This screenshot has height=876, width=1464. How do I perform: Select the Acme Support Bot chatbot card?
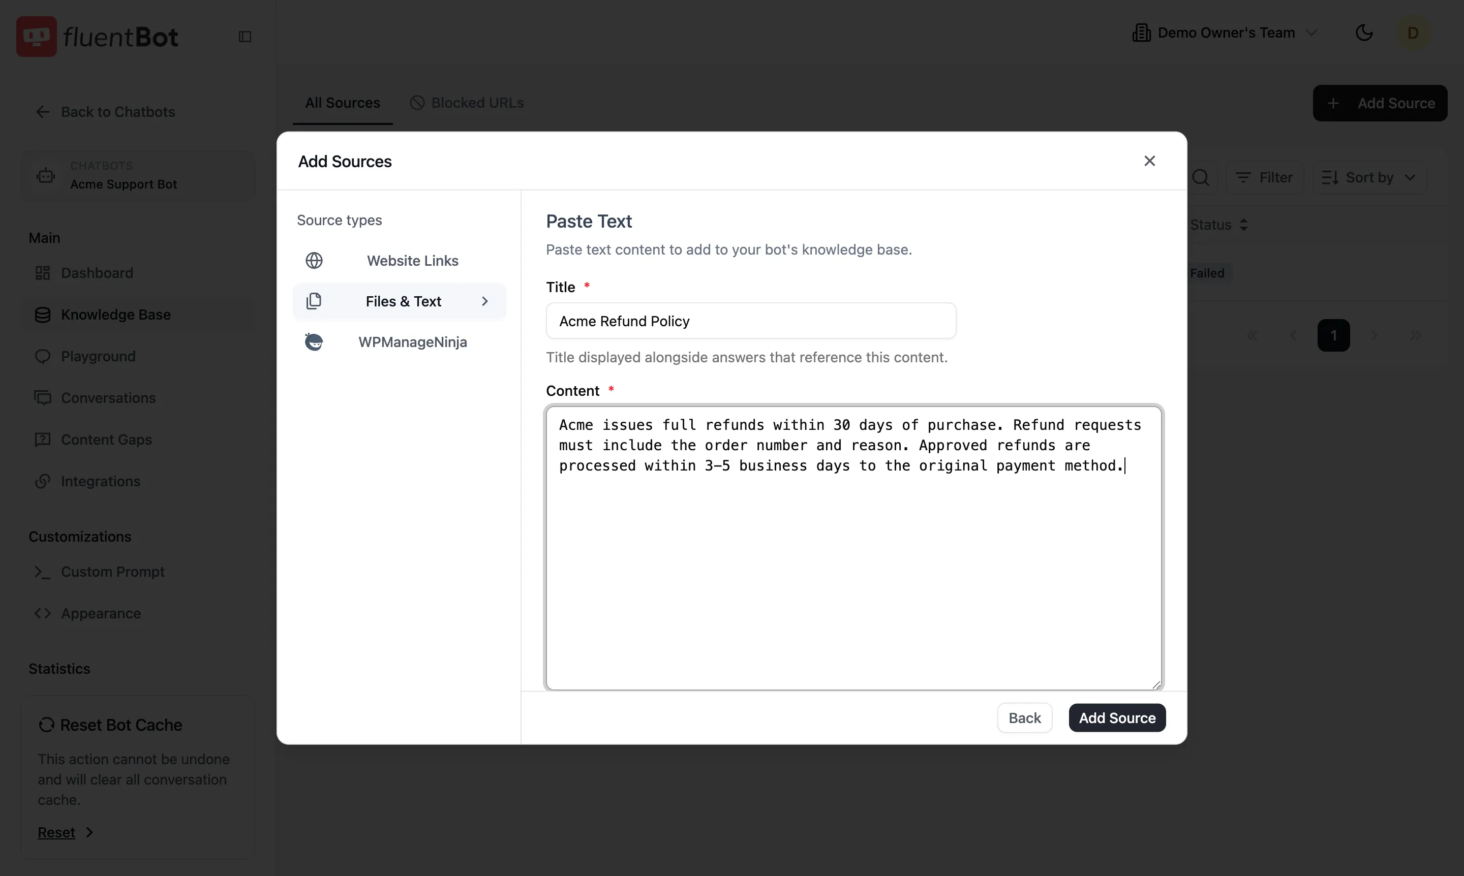tap(138, 175)
